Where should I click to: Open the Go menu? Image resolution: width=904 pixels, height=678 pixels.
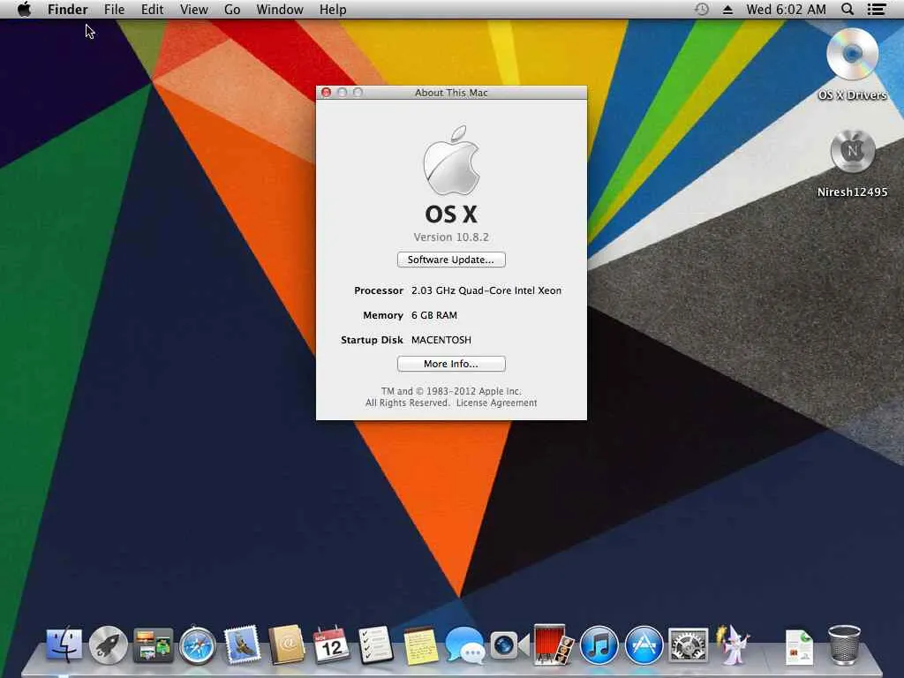tap(232, 10)
